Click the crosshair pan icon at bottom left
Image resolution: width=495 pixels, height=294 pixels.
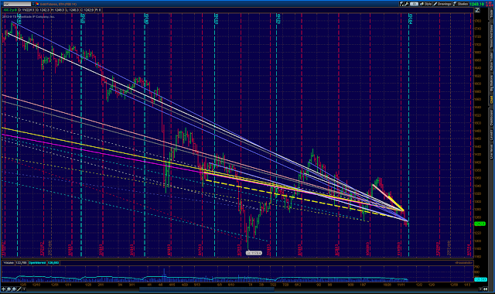tap(3, 289)
